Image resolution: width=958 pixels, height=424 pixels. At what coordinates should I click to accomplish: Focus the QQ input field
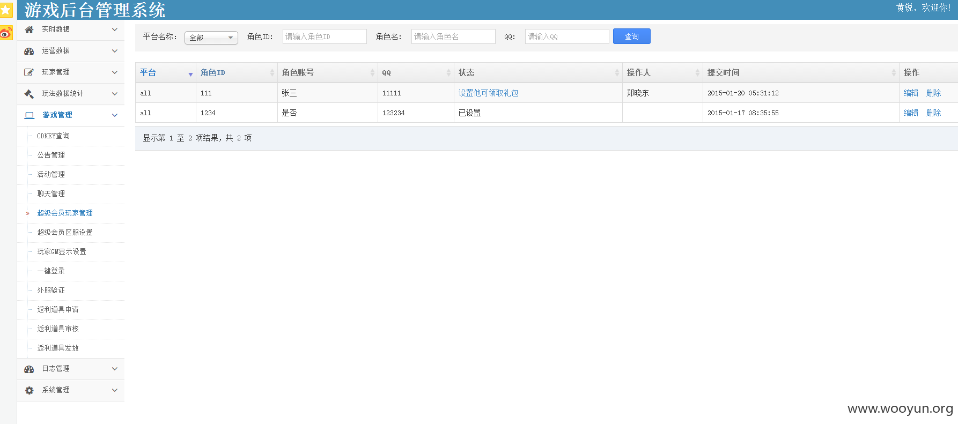(567, 36)
